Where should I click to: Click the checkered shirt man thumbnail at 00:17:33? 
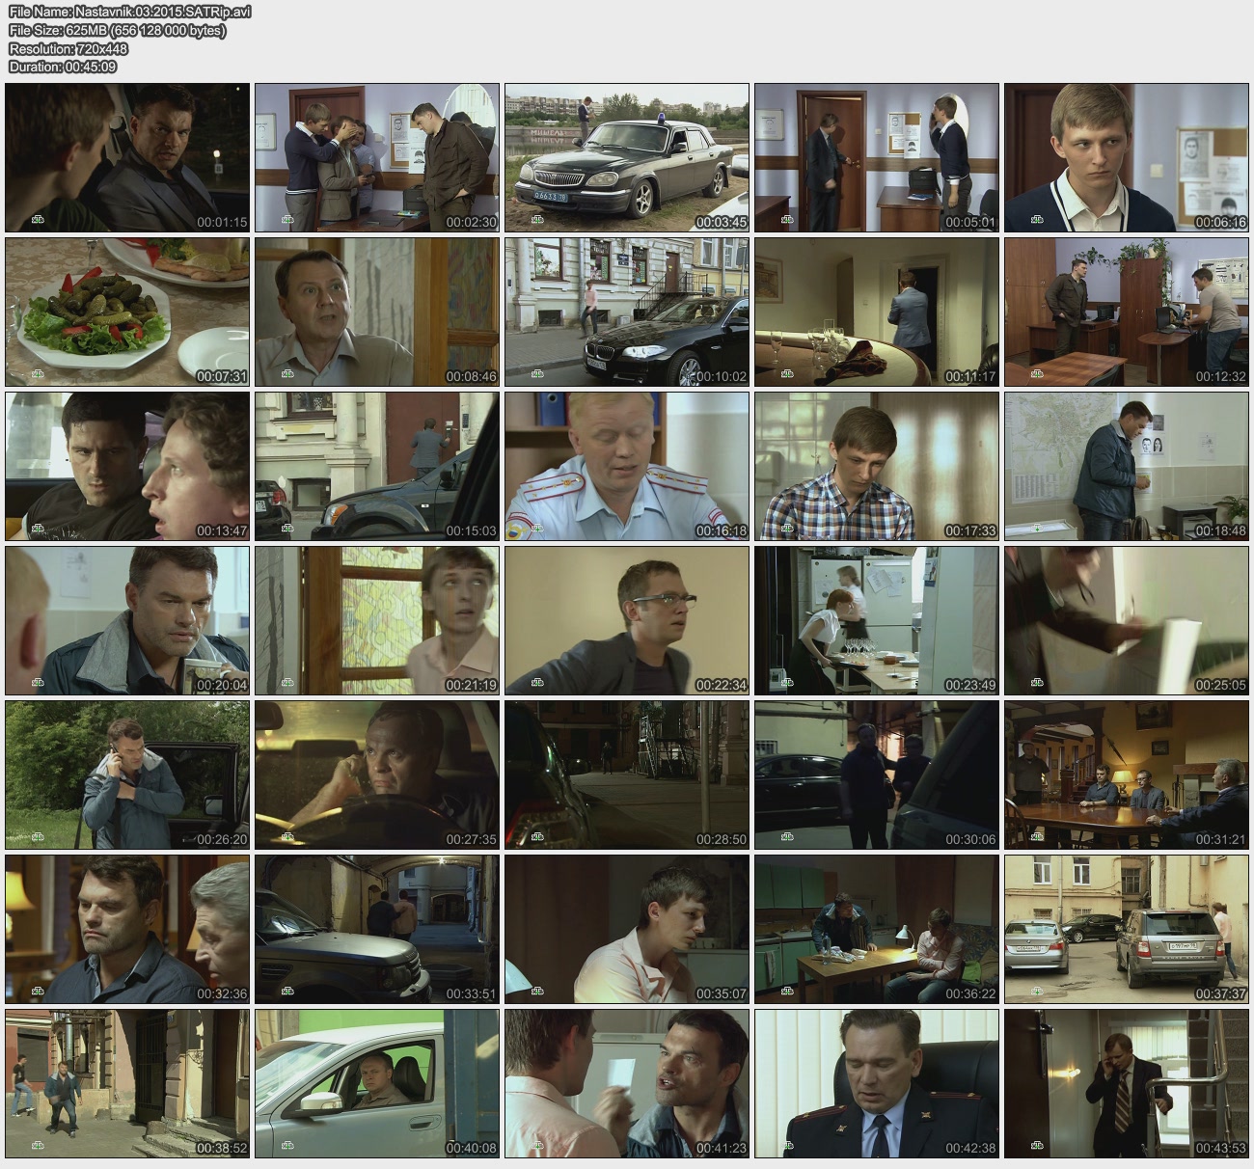point(877,466)
